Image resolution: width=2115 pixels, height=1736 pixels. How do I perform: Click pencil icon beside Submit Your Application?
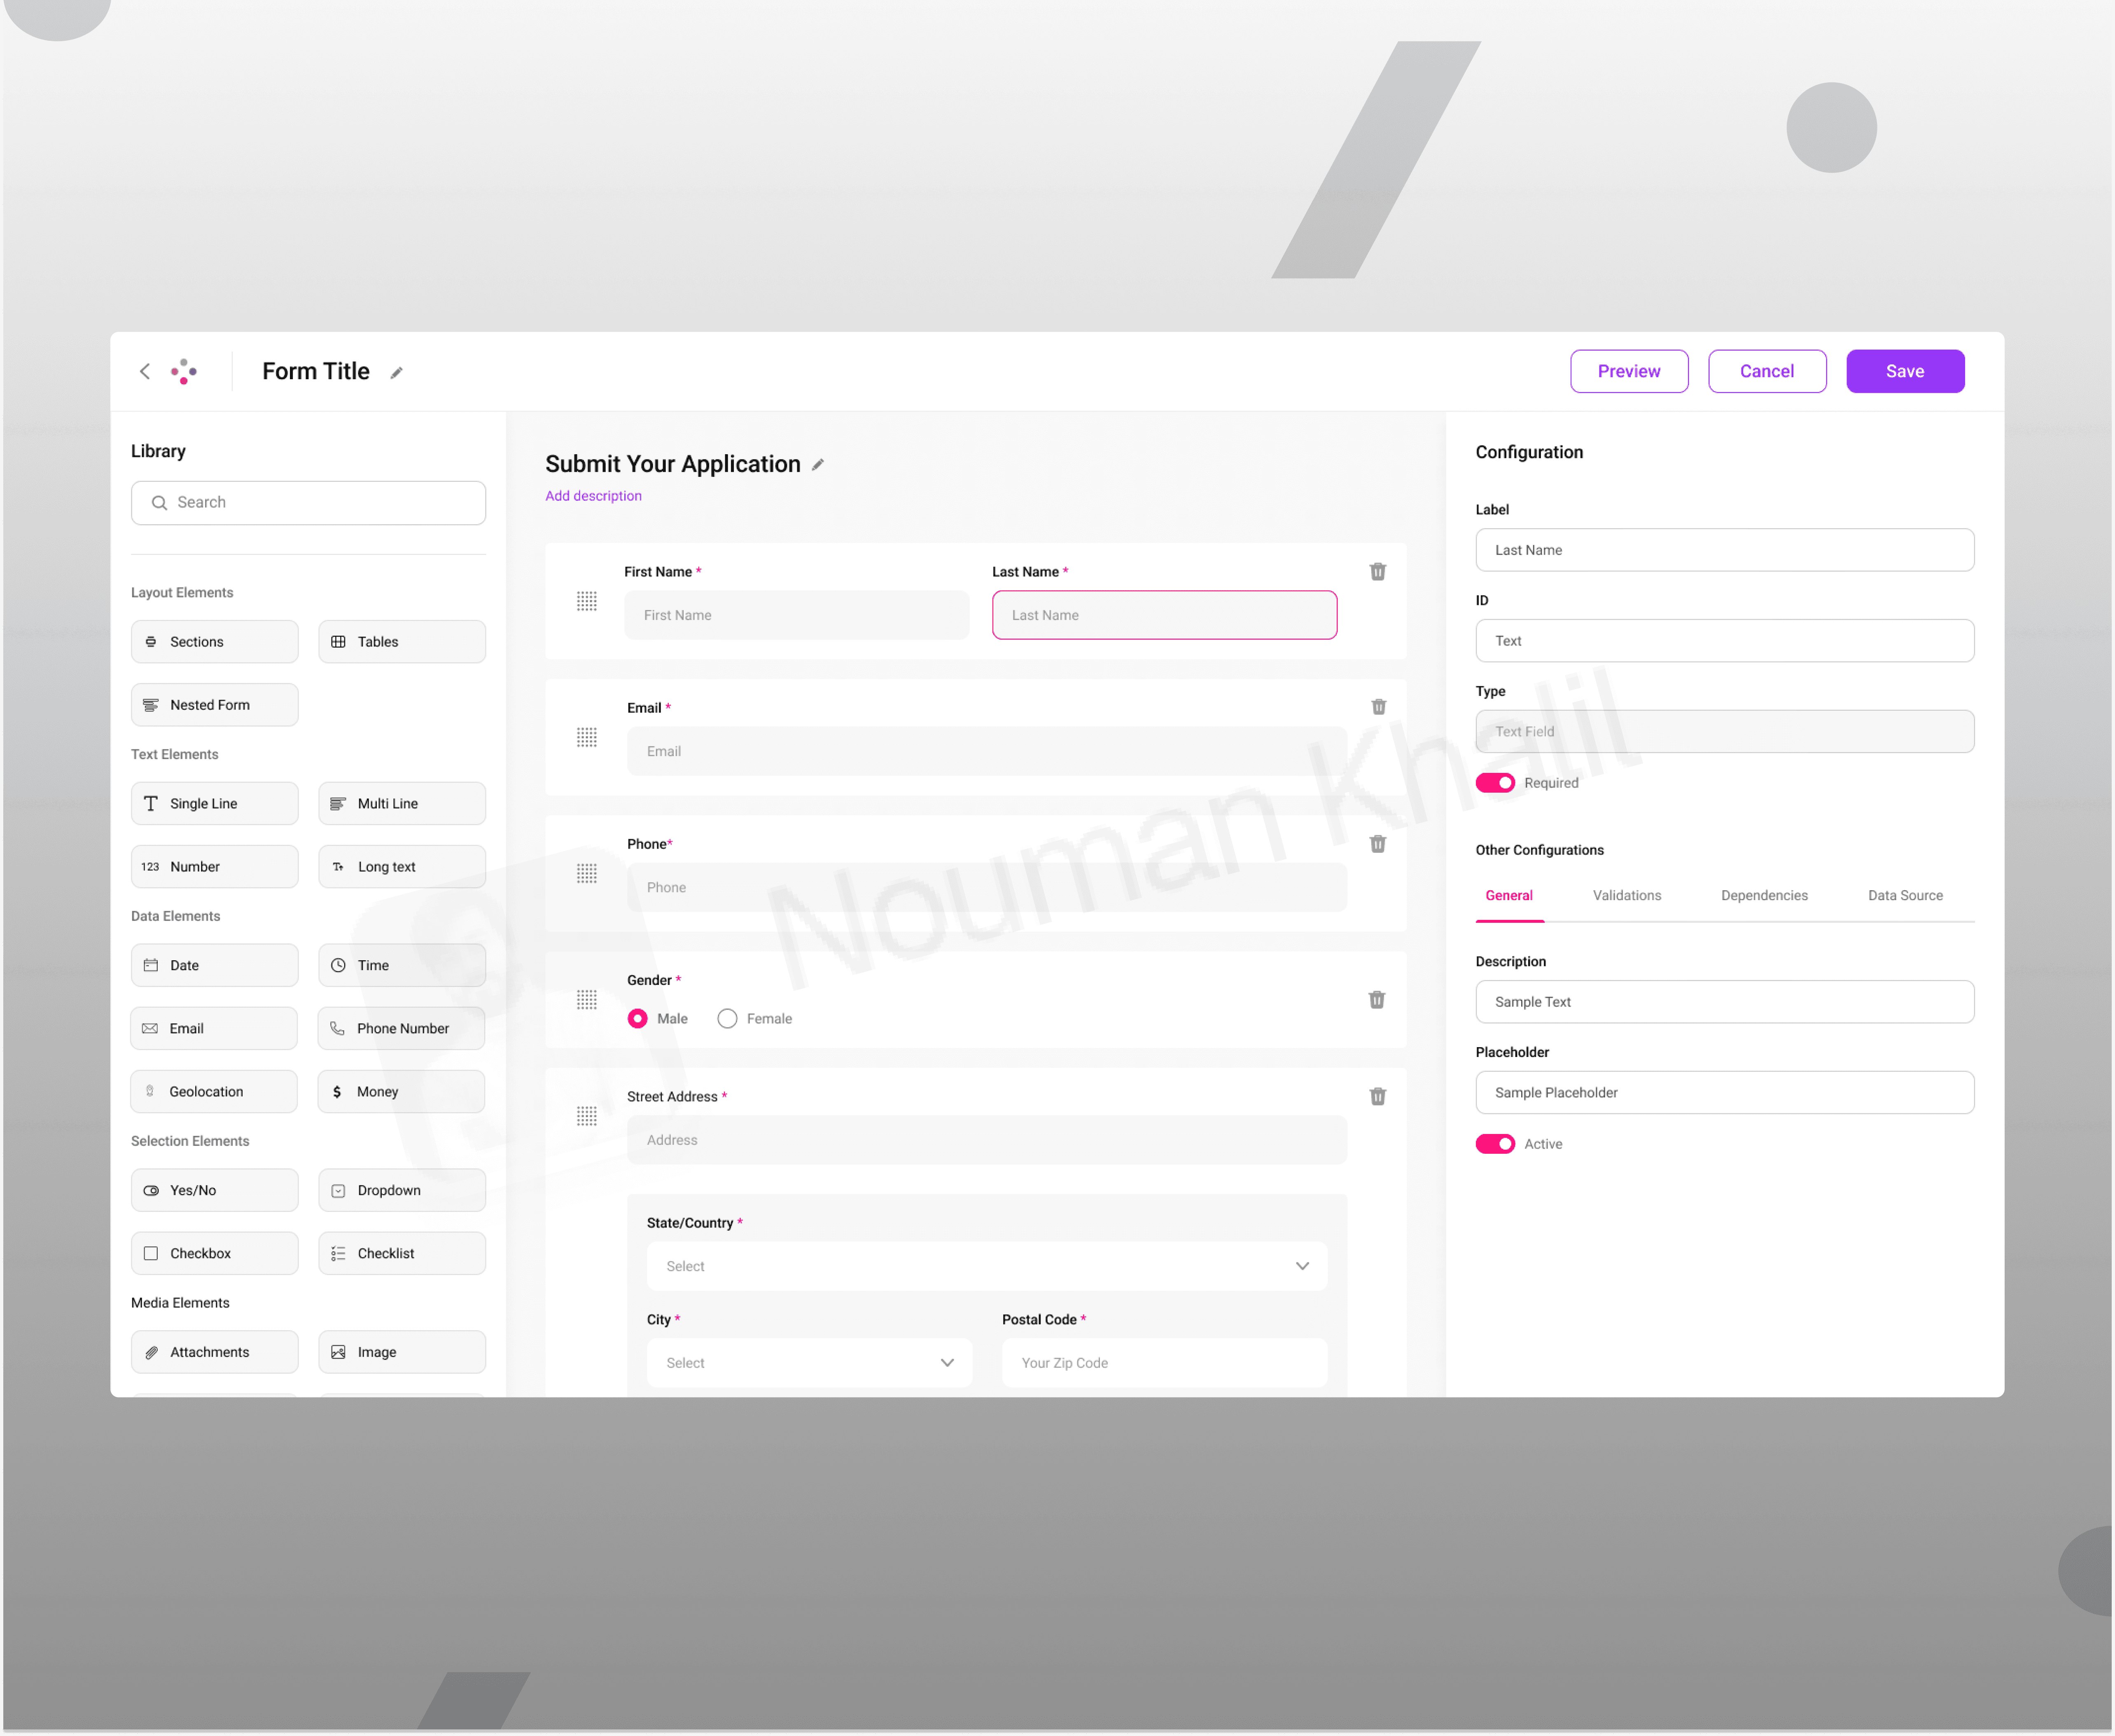coord(817,465)
